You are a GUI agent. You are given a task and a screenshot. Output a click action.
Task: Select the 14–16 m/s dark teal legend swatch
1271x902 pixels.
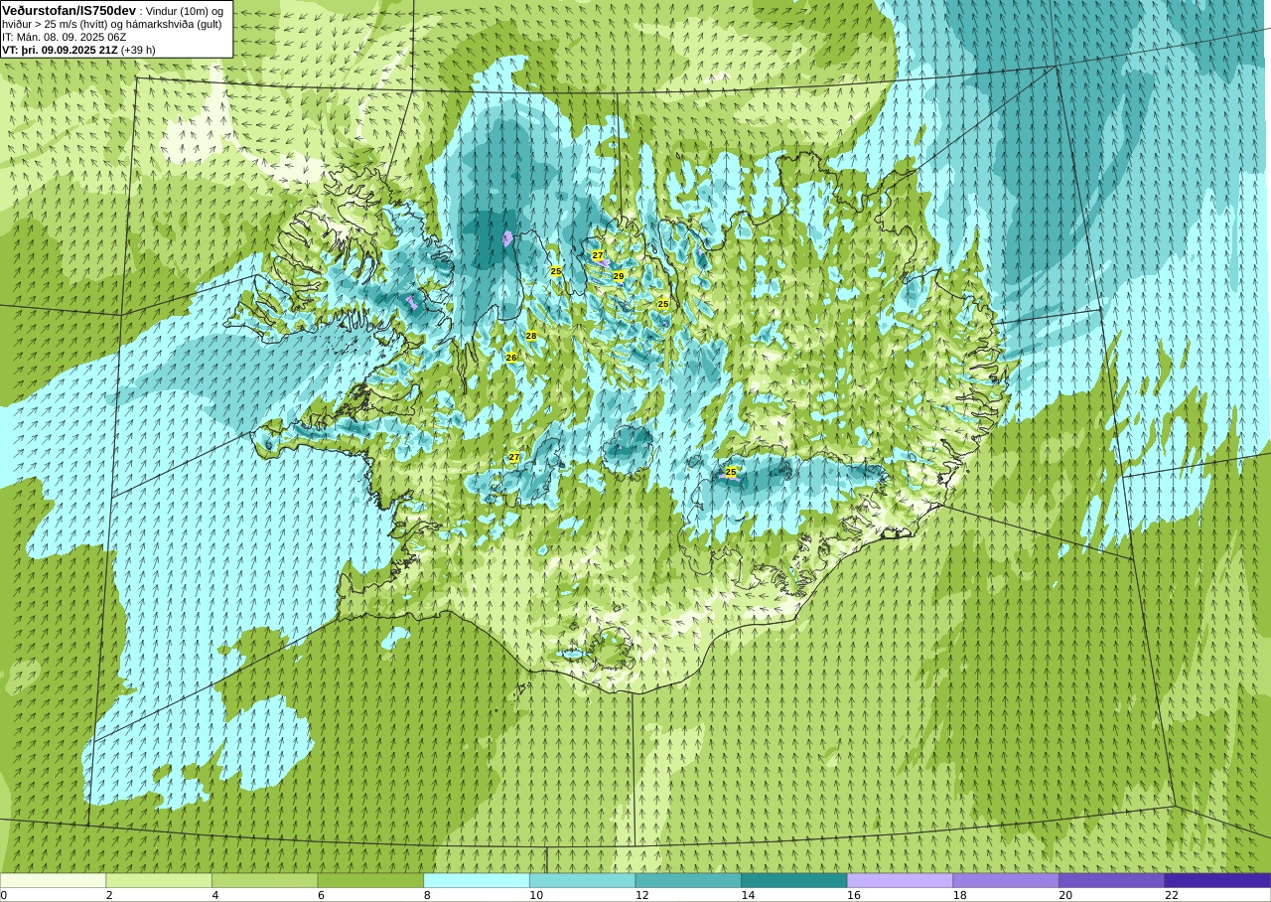click(794, 880)
